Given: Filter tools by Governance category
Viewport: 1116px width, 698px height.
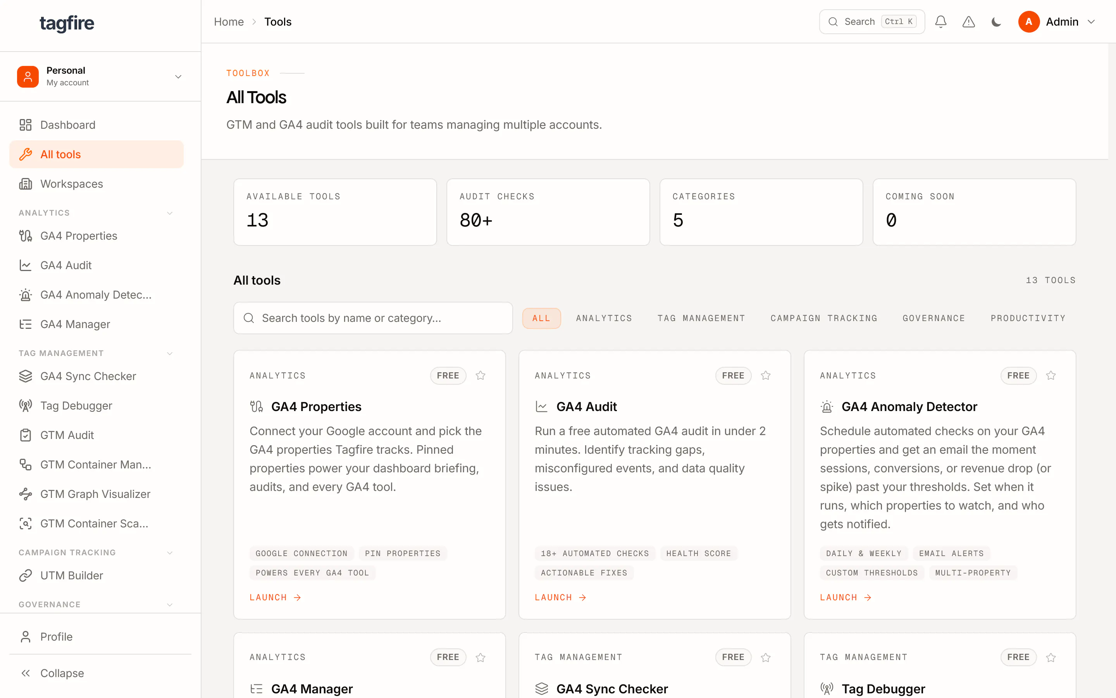Looking at the screenshot, I should pos(934,318).
